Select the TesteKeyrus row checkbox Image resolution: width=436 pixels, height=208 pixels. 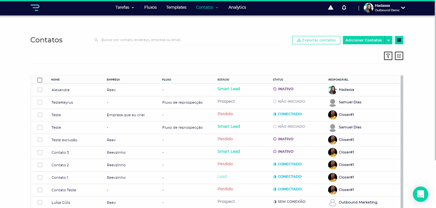tap(40, 102)
